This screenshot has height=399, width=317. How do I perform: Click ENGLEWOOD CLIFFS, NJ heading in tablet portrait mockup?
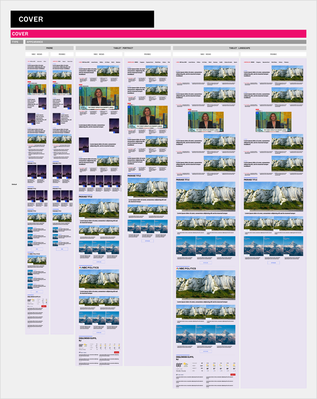87,339
